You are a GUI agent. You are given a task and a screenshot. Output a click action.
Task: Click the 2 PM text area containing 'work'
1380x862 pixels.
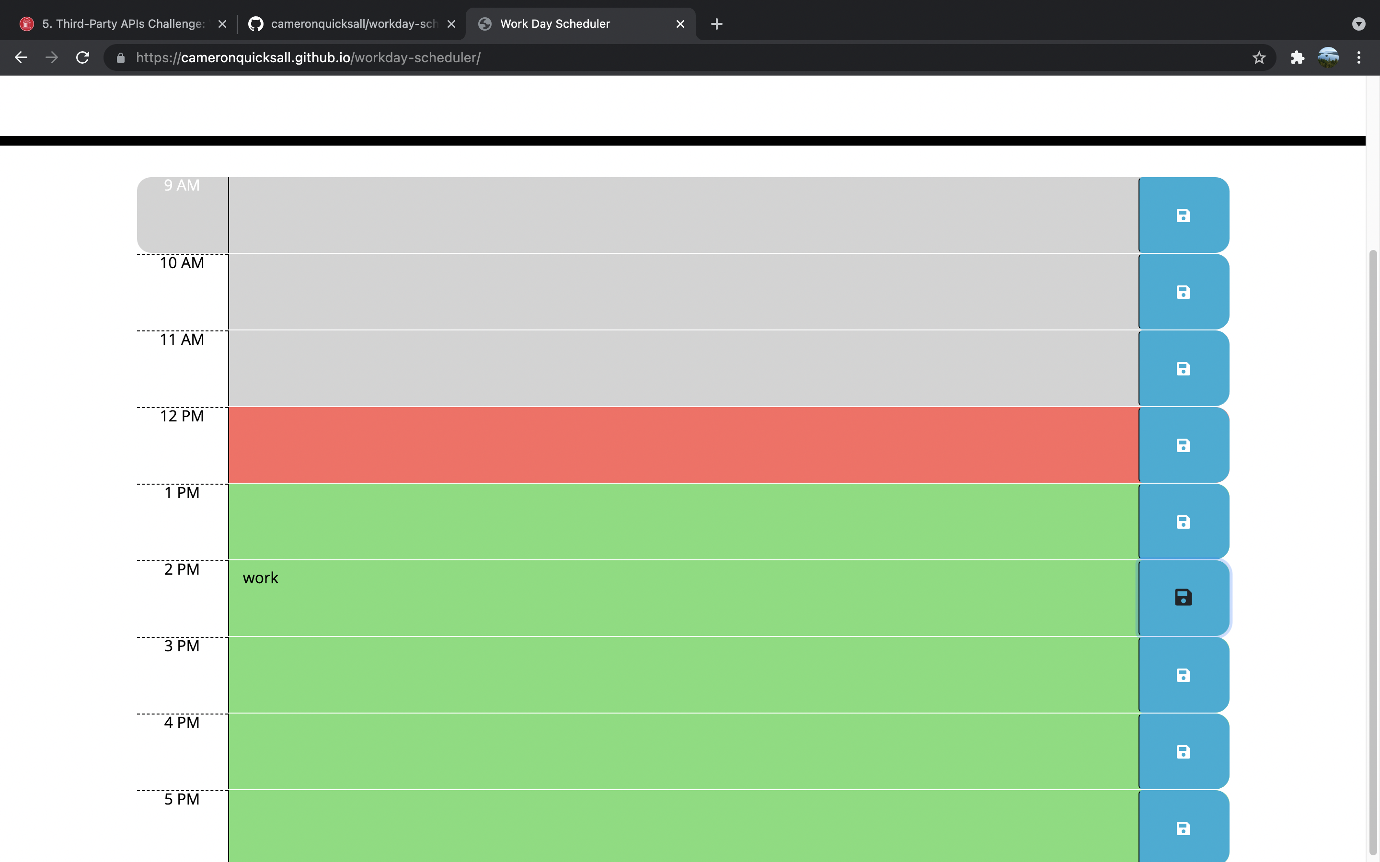click(x=684, y=598)
